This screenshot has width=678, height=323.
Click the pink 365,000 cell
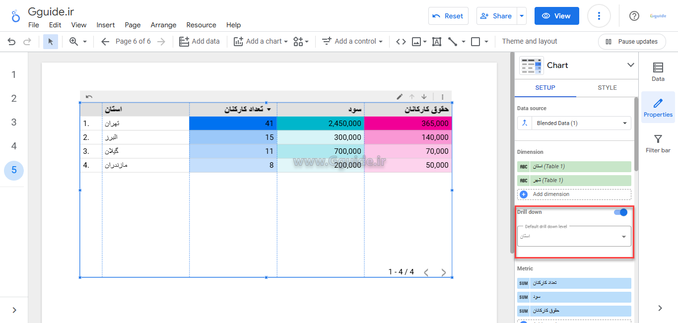pos(408,124)
